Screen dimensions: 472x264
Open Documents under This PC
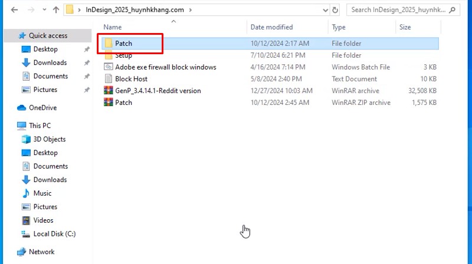(51, 166)
